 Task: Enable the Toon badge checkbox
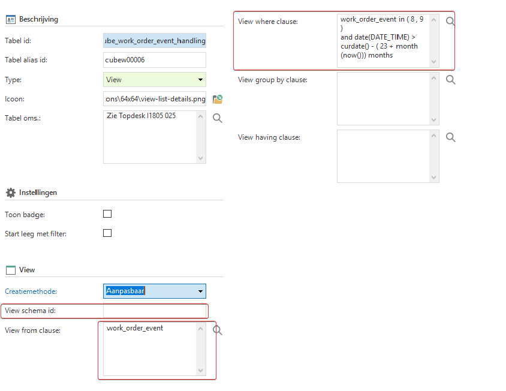[107, 214]
